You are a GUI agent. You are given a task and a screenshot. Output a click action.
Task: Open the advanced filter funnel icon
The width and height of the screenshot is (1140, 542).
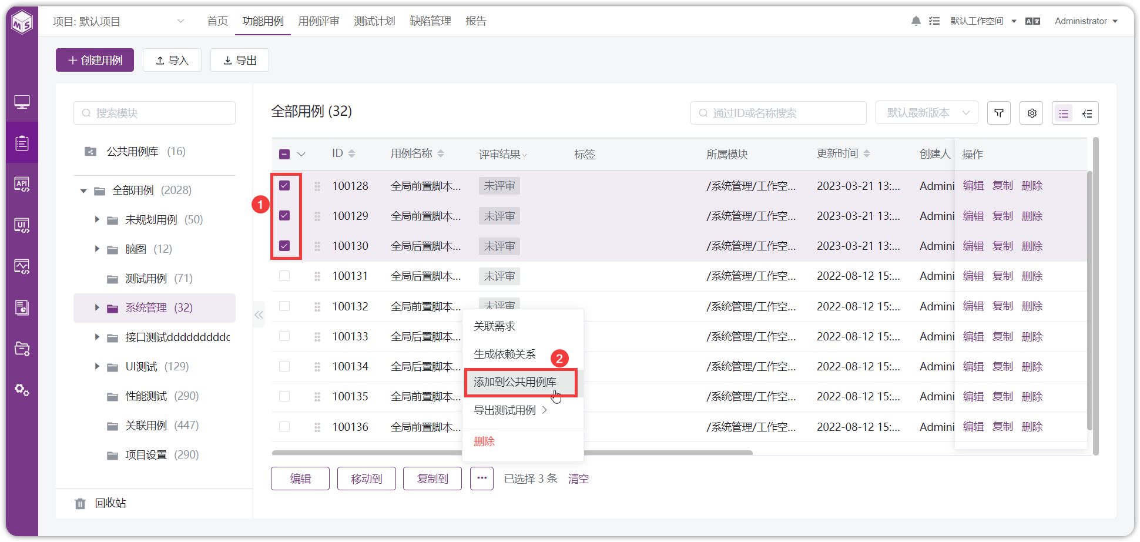pos(999,113)
